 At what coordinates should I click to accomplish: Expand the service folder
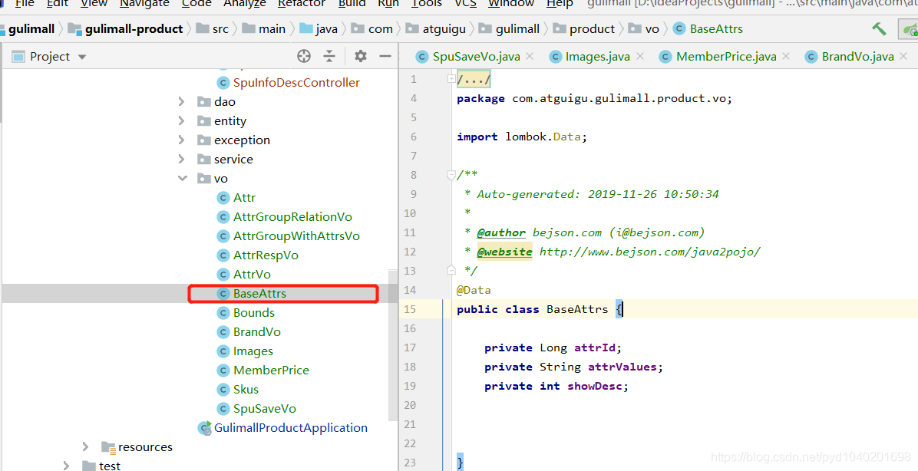181,159
